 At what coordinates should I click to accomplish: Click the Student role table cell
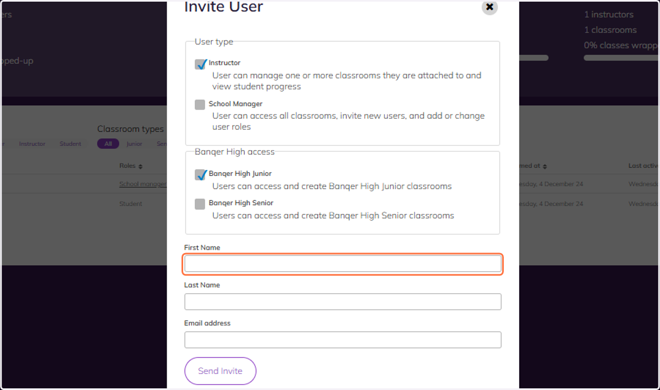(131, 204)
